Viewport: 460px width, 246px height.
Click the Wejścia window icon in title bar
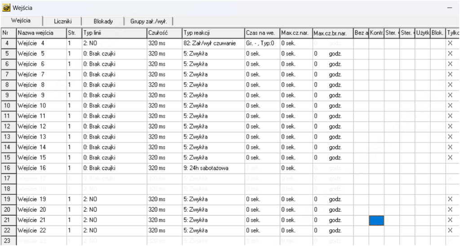point(6,8)
